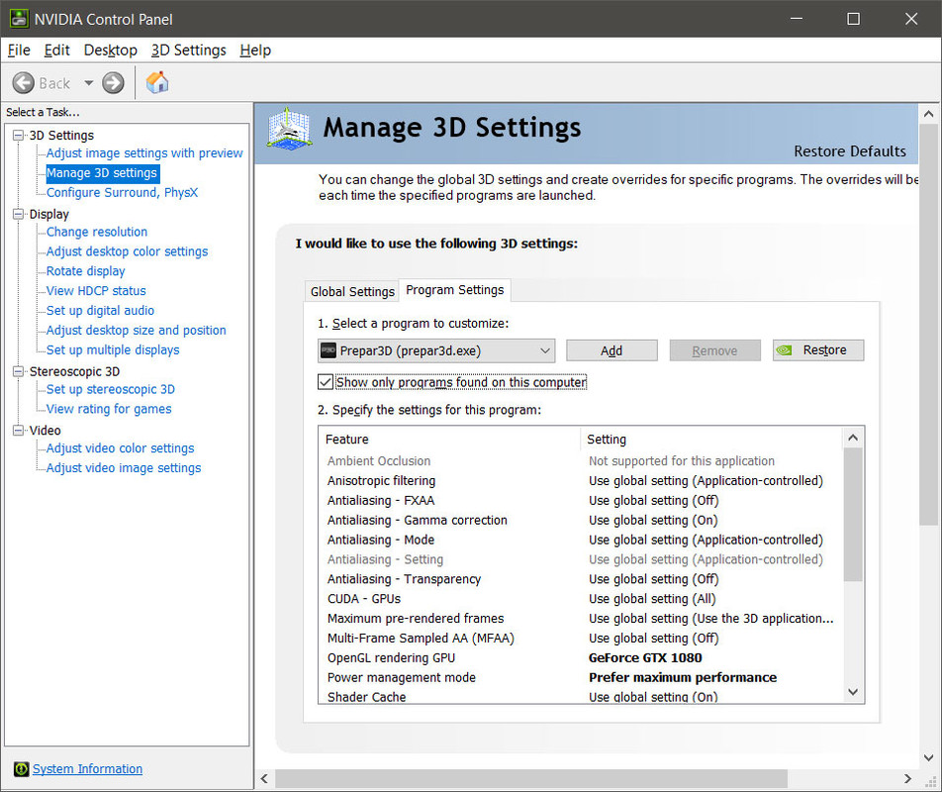Click the GeForce GTX 1080 setting value
Viewport: 942px width, 792px height.
pos(645,658)
